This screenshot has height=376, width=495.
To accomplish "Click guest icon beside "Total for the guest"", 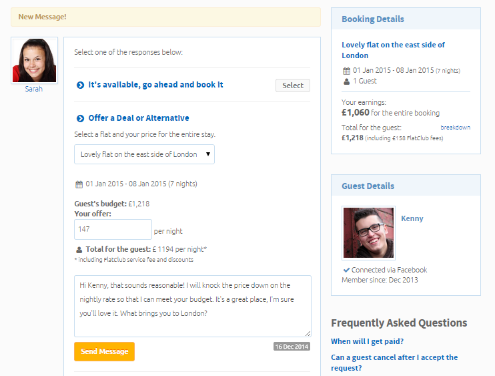I will point(79,250).
